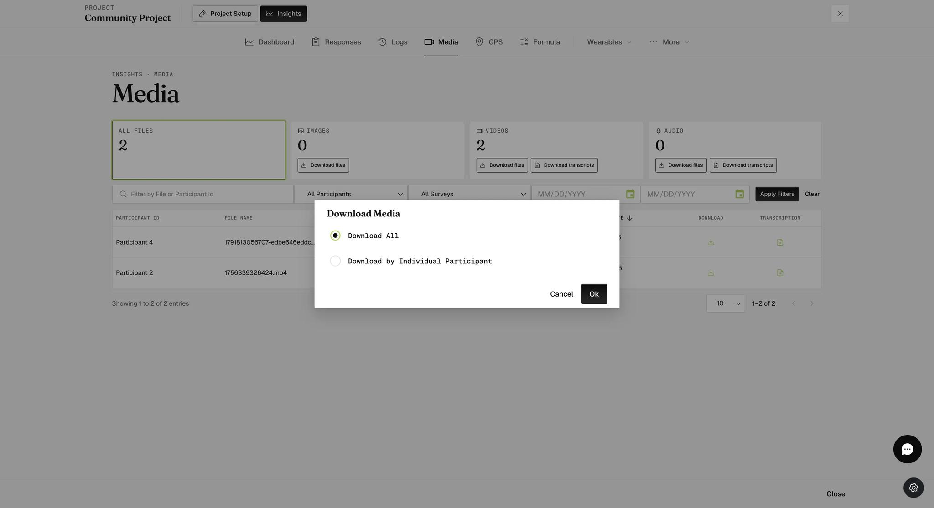Open the Formula tab

pos(540,42)
